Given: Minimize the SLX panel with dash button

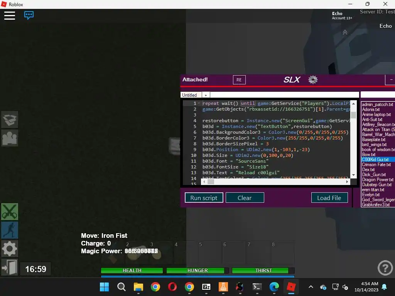Looking at the screenshot, I should [x=391, y=80].
